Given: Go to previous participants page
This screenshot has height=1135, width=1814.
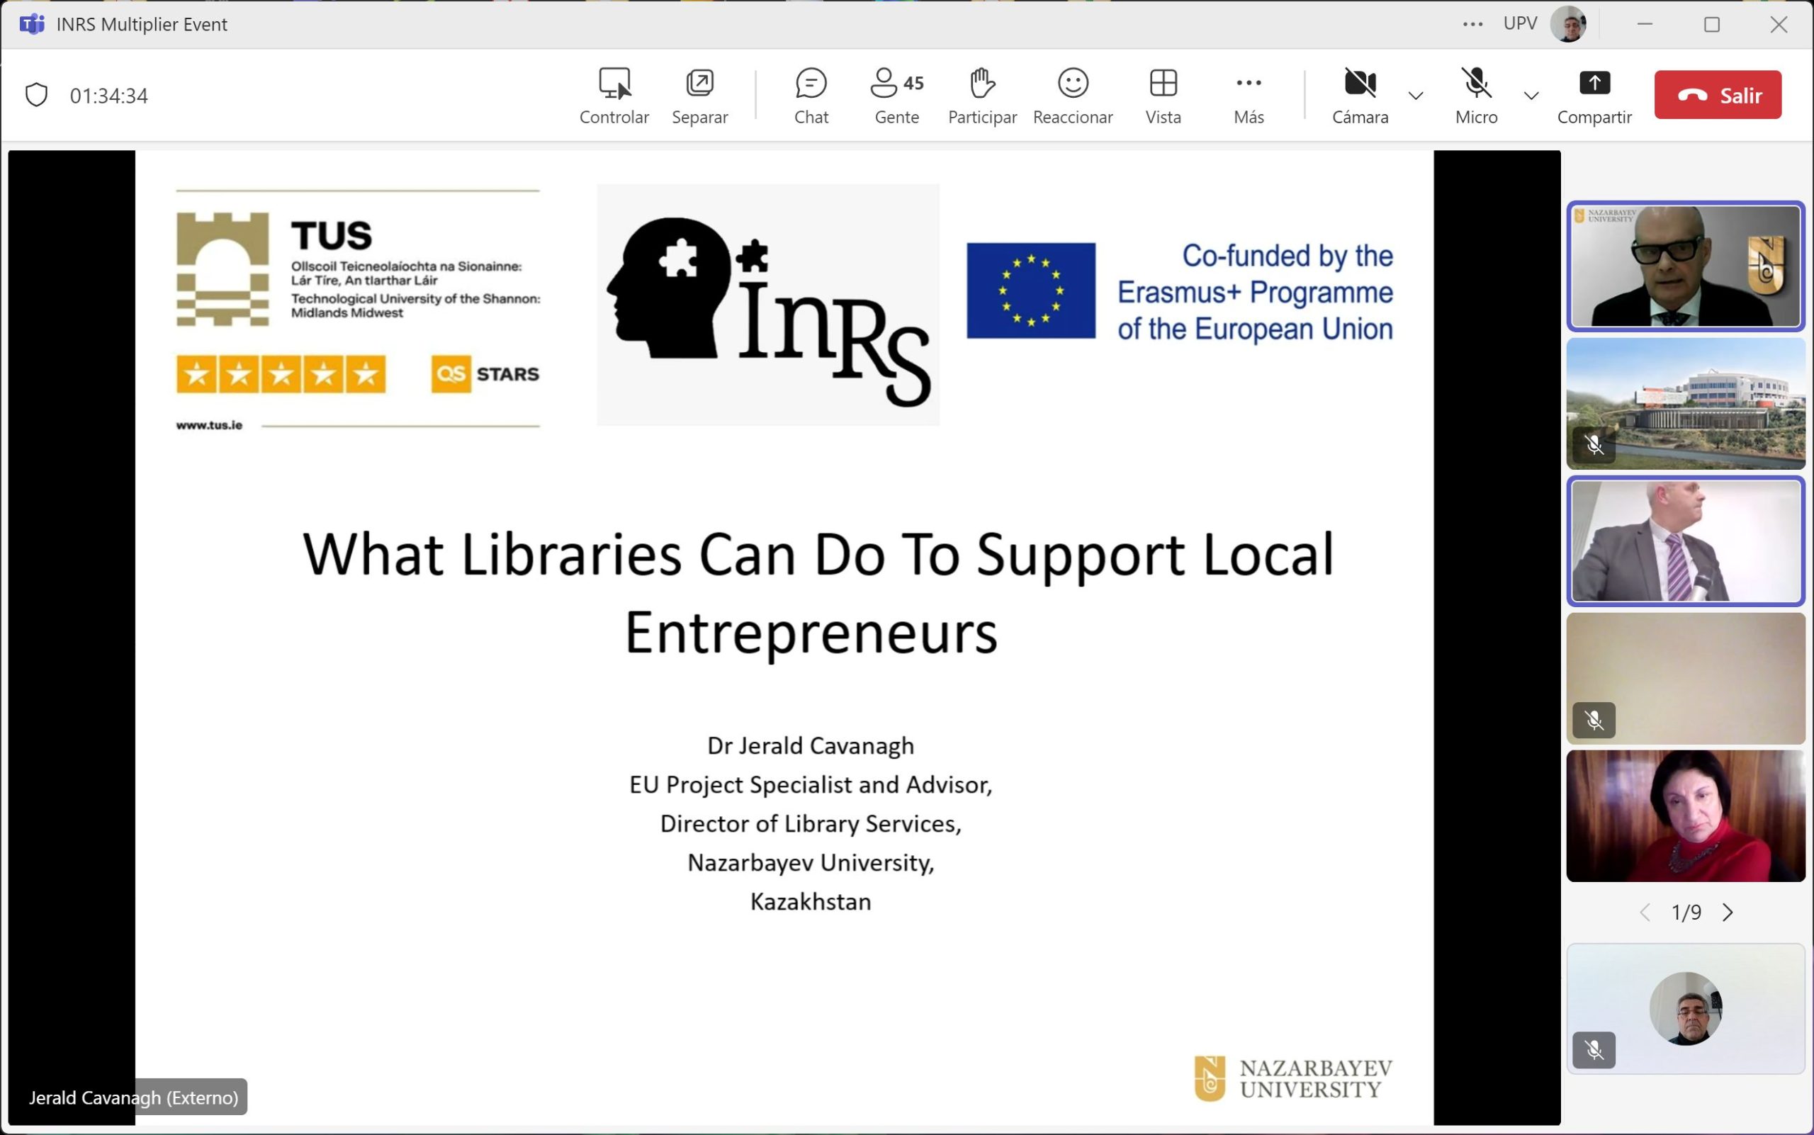Looking at the screenshot, I should (x=1645, y=912).
